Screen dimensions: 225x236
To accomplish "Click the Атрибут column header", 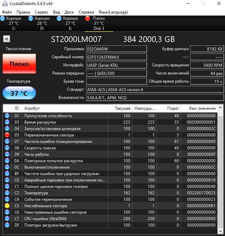I will (65, 108).
